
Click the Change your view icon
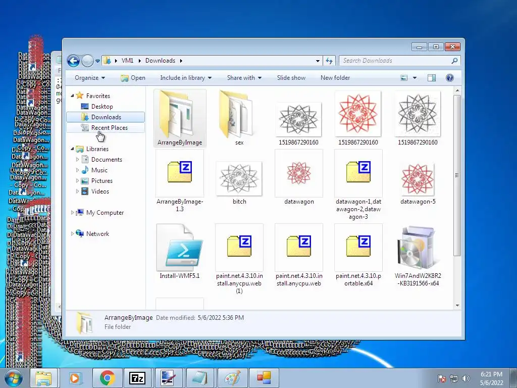(404, 78)
